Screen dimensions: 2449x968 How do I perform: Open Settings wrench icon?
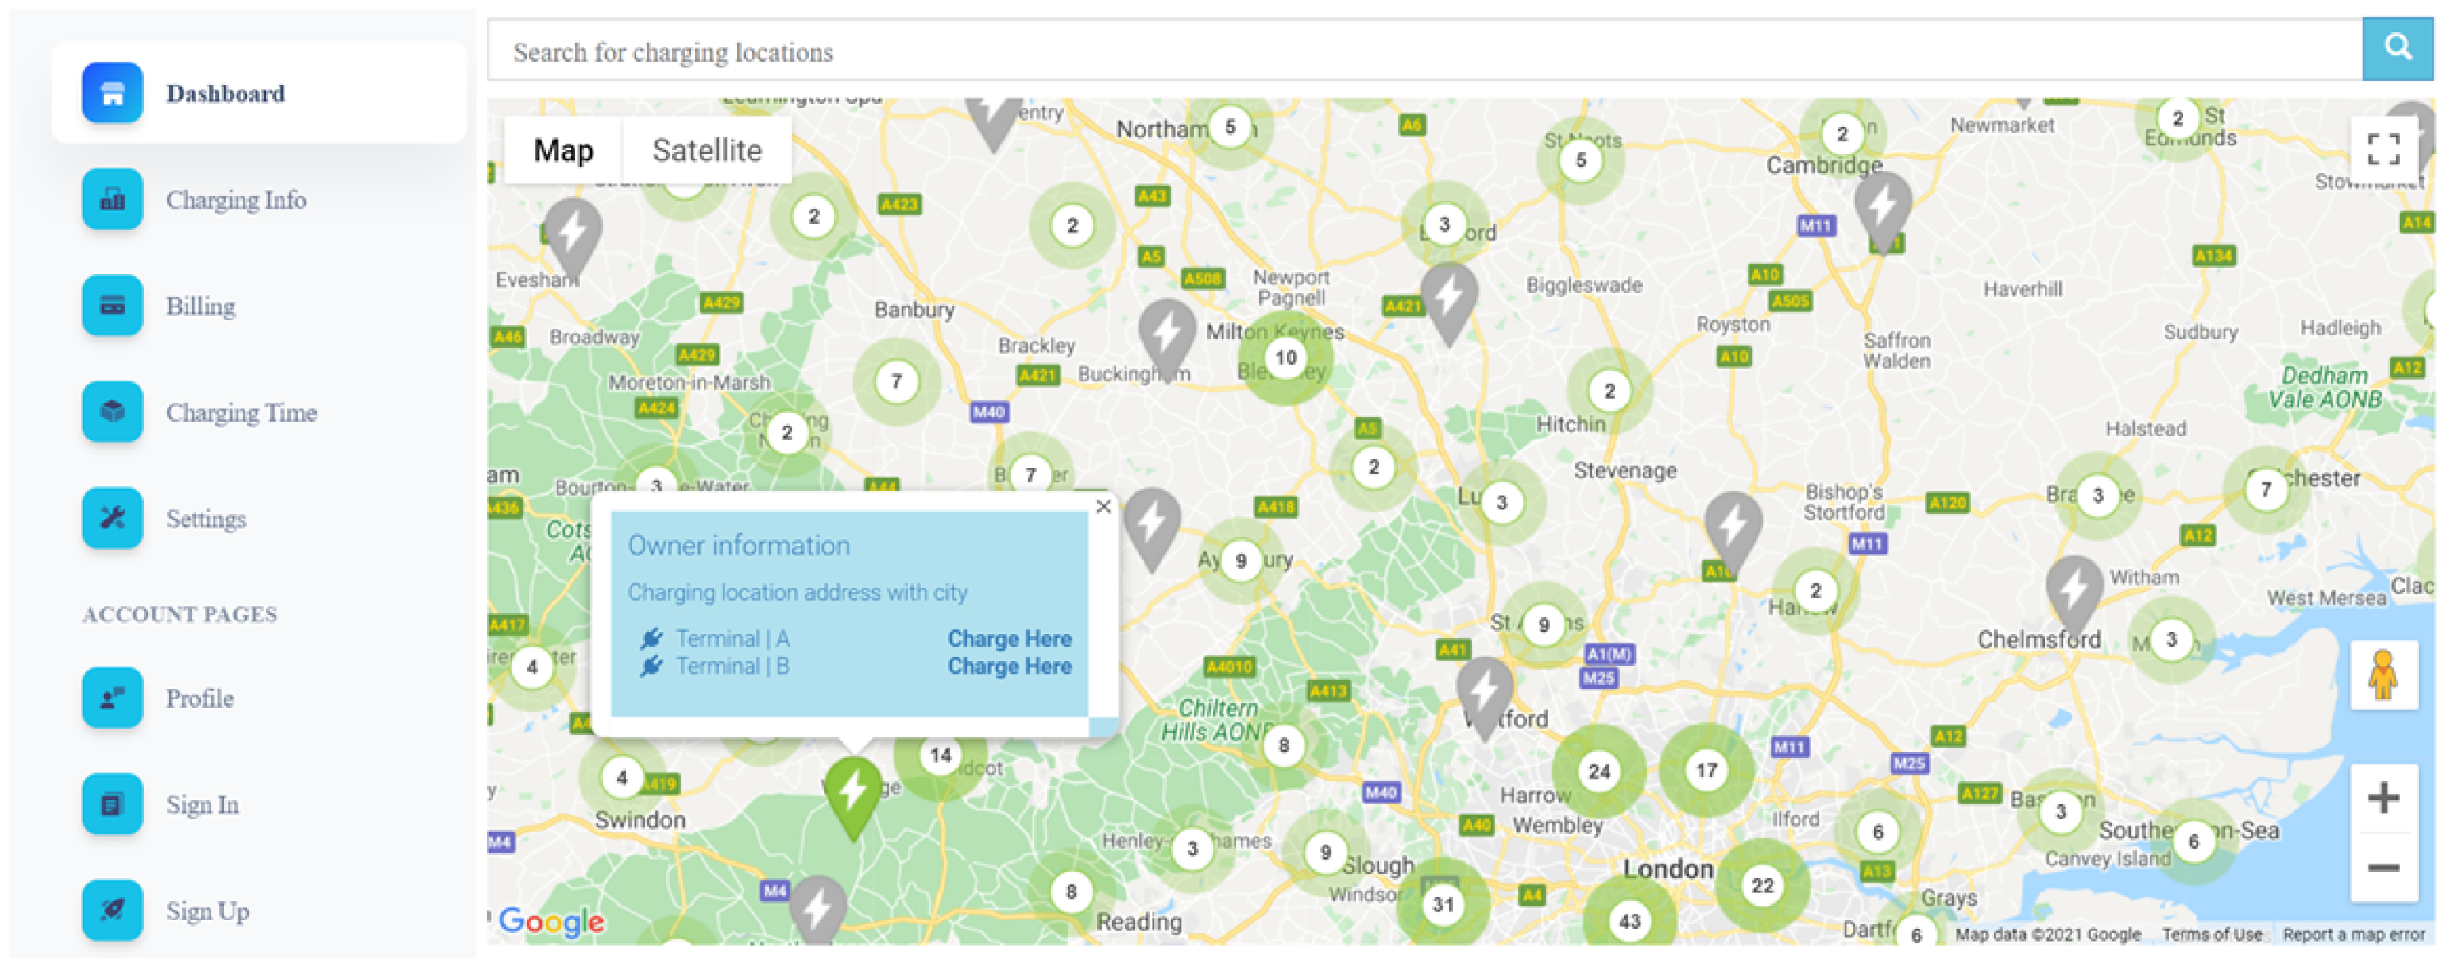click(x=112, y=519)
